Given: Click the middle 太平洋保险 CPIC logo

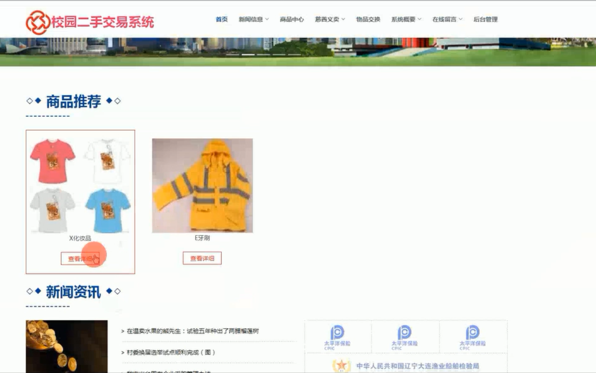Looking at the screenshot, I should [x=404, y=338].
